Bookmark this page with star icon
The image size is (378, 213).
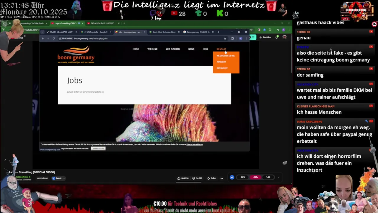tap(225, 38)
